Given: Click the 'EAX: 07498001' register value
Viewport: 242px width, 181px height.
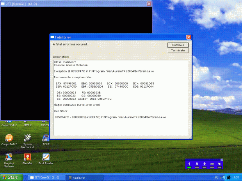Looking at the screenshot, I should pyautogui.click(x=66, y=83).
